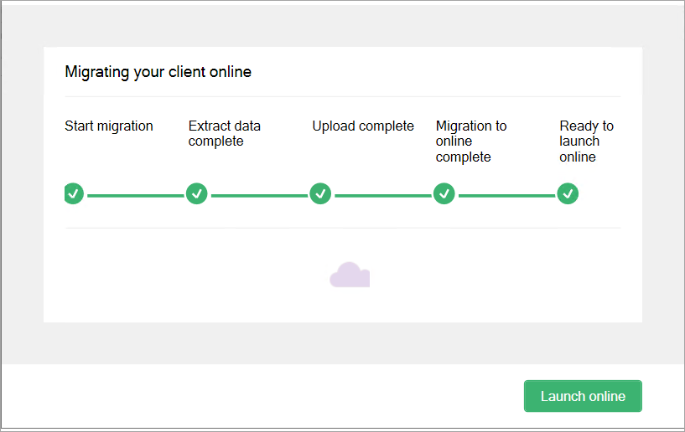Select the 'Extract data complete' step label
The image size is (685, 432).
(224, 134)
